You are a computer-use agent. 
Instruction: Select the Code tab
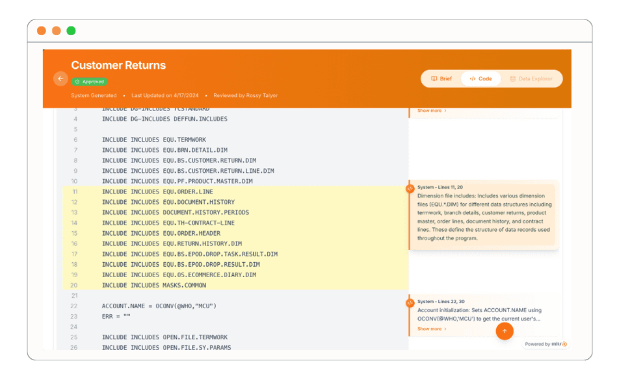481,79
